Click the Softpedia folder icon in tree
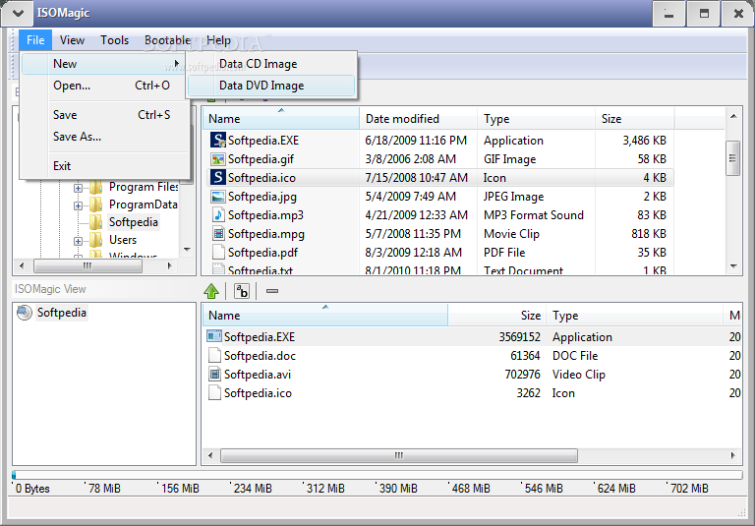This screenshot has width=755, height=526. (x=95, y=222)
